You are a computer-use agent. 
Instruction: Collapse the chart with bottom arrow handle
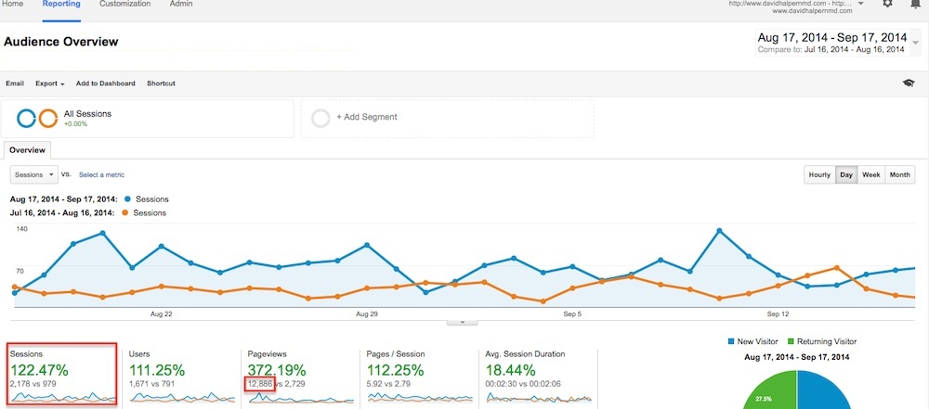[462, 322]
